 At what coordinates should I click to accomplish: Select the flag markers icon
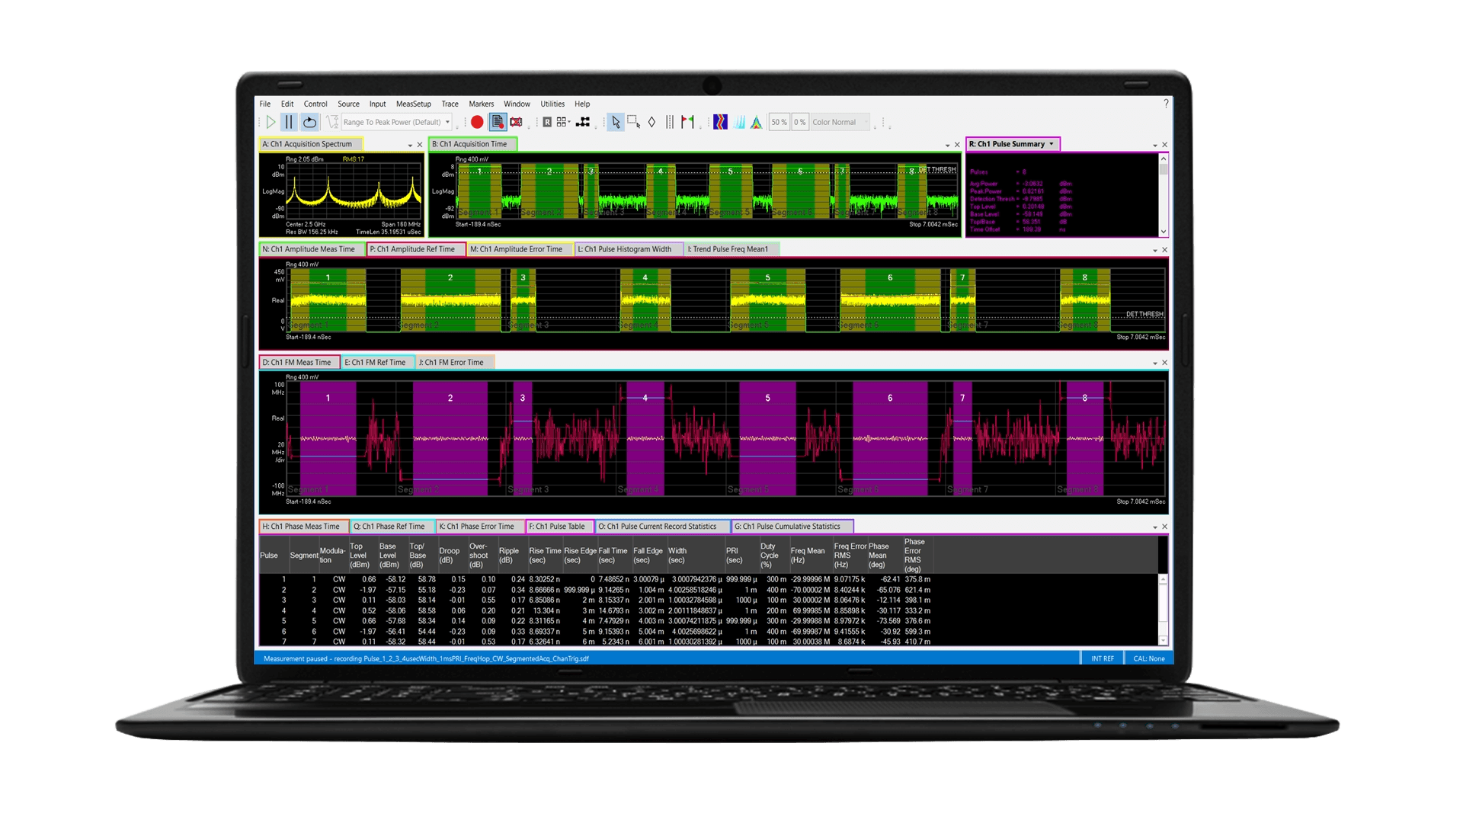(x=687, y=122)
